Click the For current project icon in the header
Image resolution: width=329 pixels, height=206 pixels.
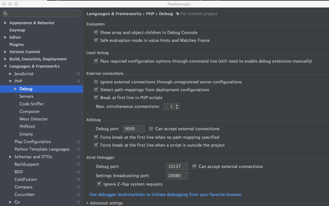tap(178, 14)
